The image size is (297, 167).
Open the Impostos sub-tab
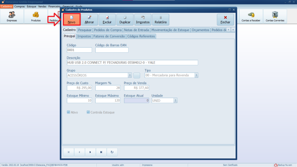[x=84, y=36]
